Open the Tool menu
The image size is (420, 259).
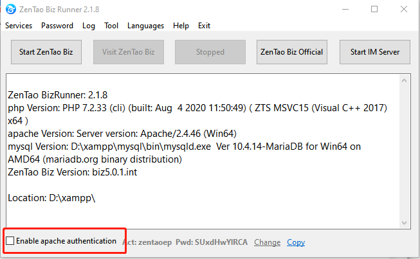coord(111,26)
